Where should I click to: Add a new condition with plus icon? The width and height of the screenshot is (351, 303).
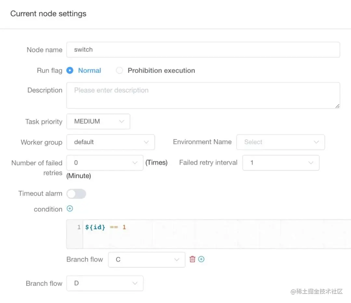click(x=70, y=209)
